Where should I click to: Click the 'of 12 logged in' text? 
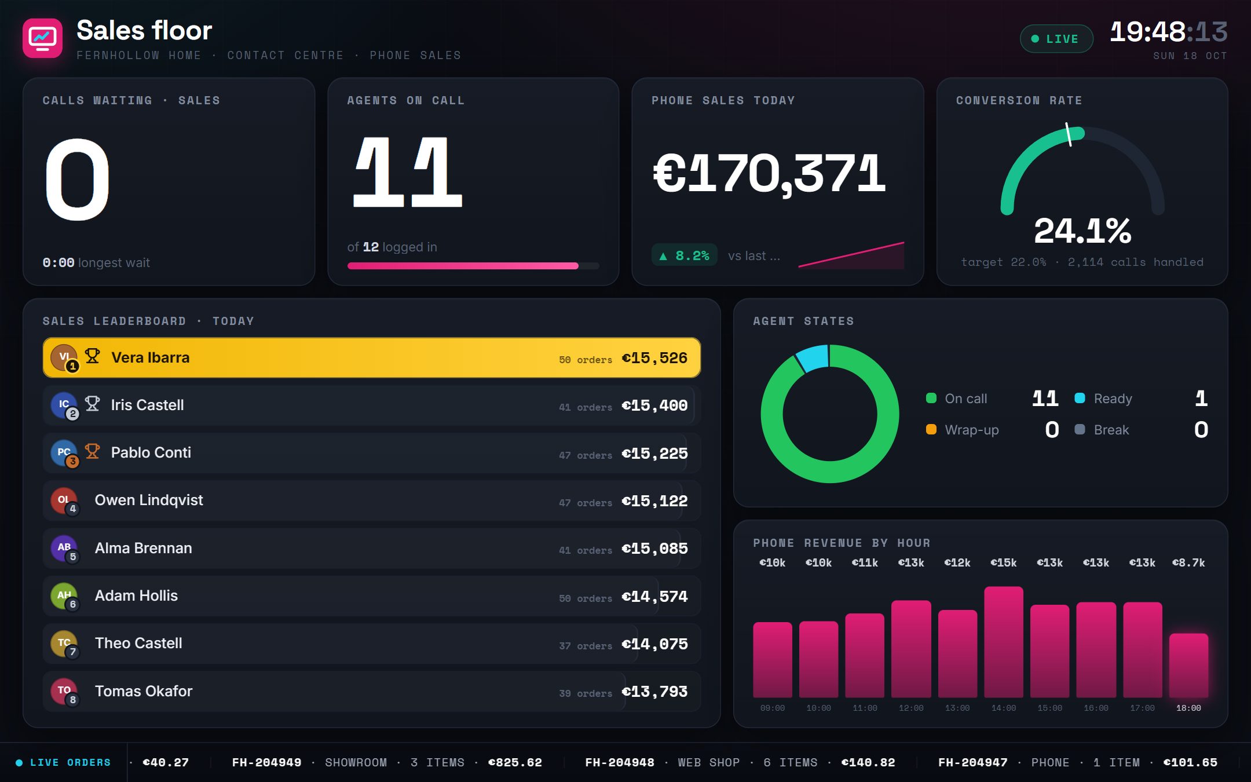(392, 247)
